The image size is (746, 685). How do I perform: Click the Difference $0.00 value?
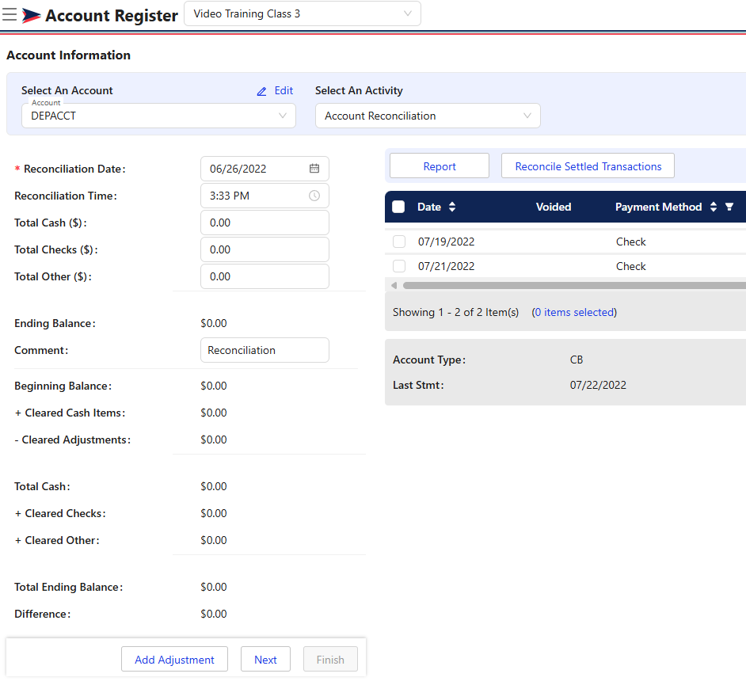click(x=214, y=614)
